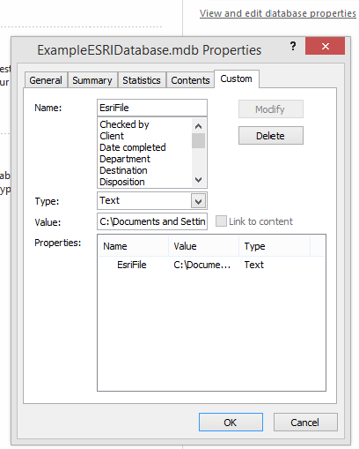The width and height of the screenshot is (359, 449).
Task: Open 'View and edit database properties' link
Action: tap(278, 13)
